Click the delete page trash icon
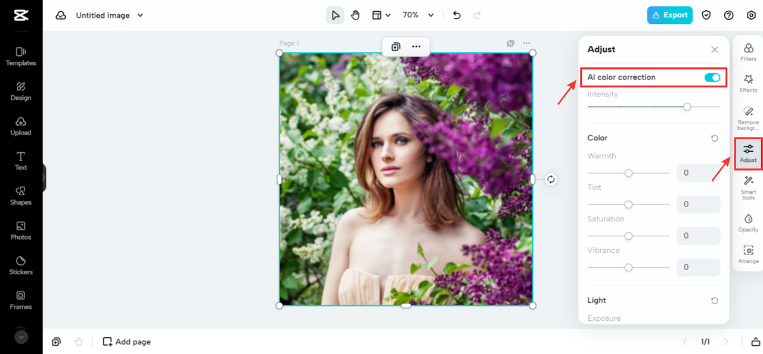The image size is (763, 354). coord(79,342)
